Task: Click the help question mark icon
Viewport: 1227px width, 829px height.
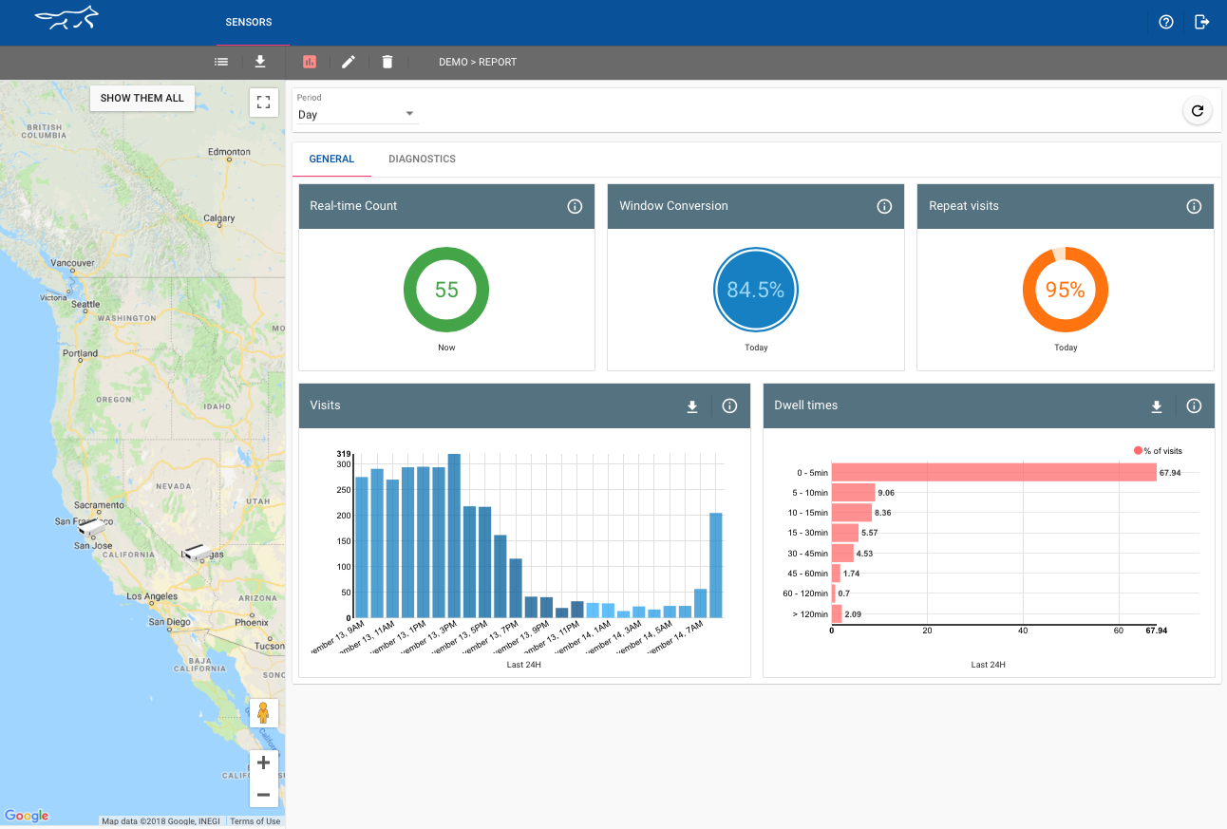Action: (x=1166, y=22)
